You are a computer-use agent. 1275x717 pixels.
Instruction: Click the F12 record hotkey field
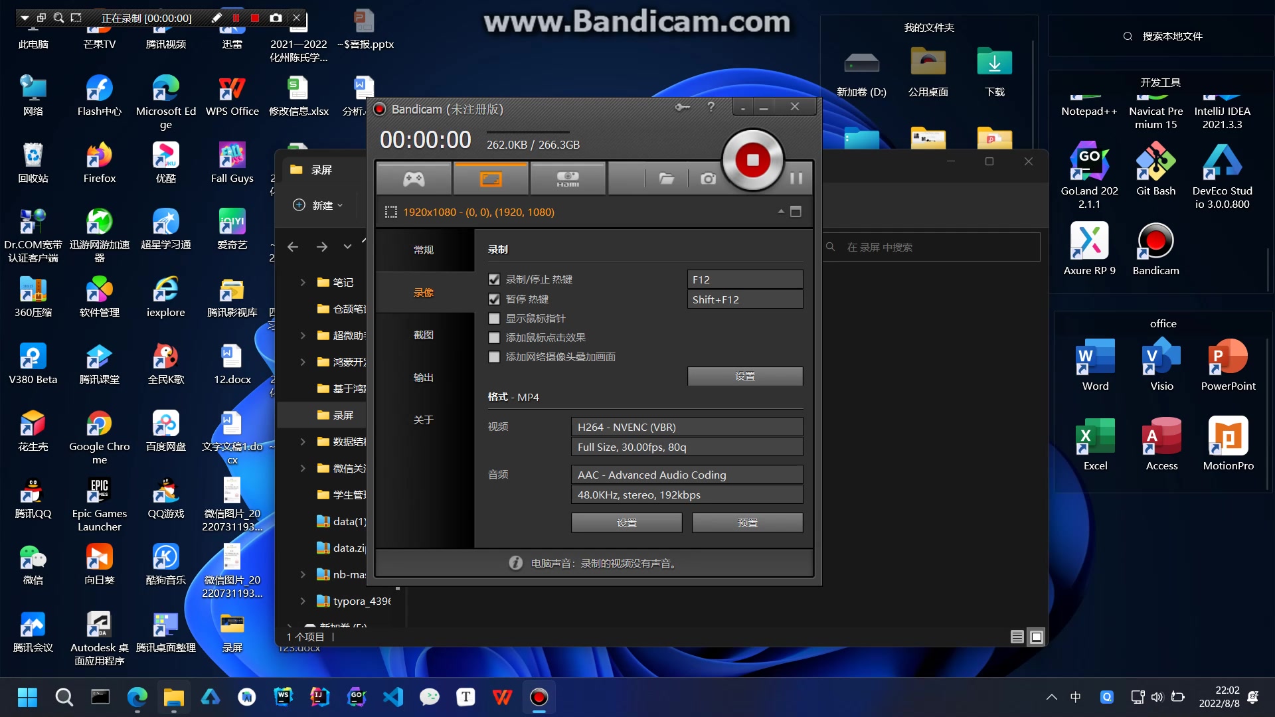pyautogui.click(x=744, y=280)
